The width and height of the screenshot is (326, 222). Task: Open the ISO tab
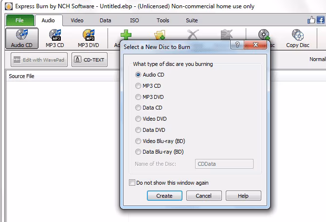[134, 20]
